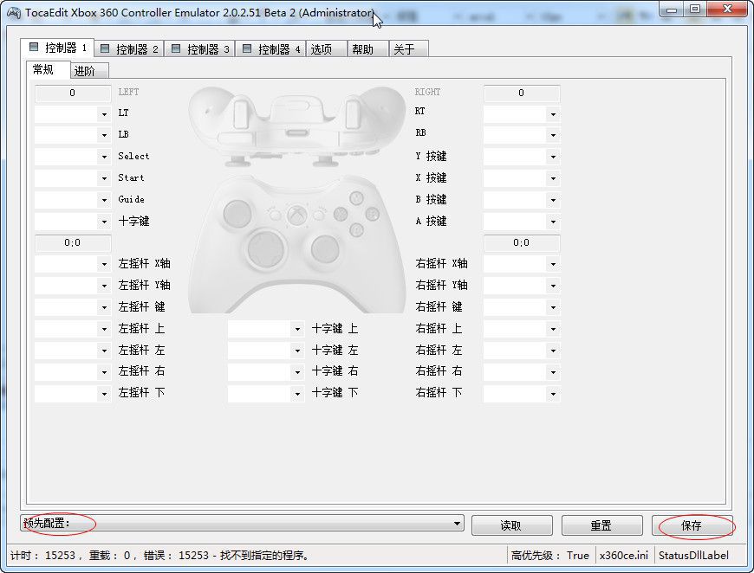Viewport: 754px width, 573px height.
Task: Open the 选项 tab
Action: (x=326, y=49)
